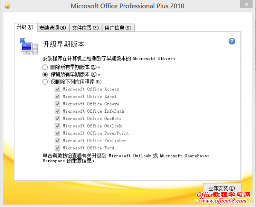Toggle the Microsoft Office PowerPoint checkbox
This screenshot has width=256, height=207.
tap(57, 133)
